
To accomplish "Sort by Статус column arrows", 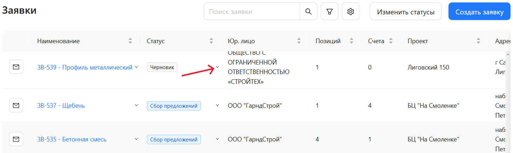I will [211, 41].
